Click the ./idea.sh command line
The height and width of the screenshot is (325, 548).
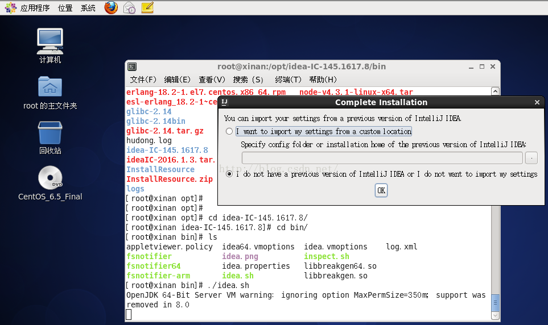click(188, 286)
